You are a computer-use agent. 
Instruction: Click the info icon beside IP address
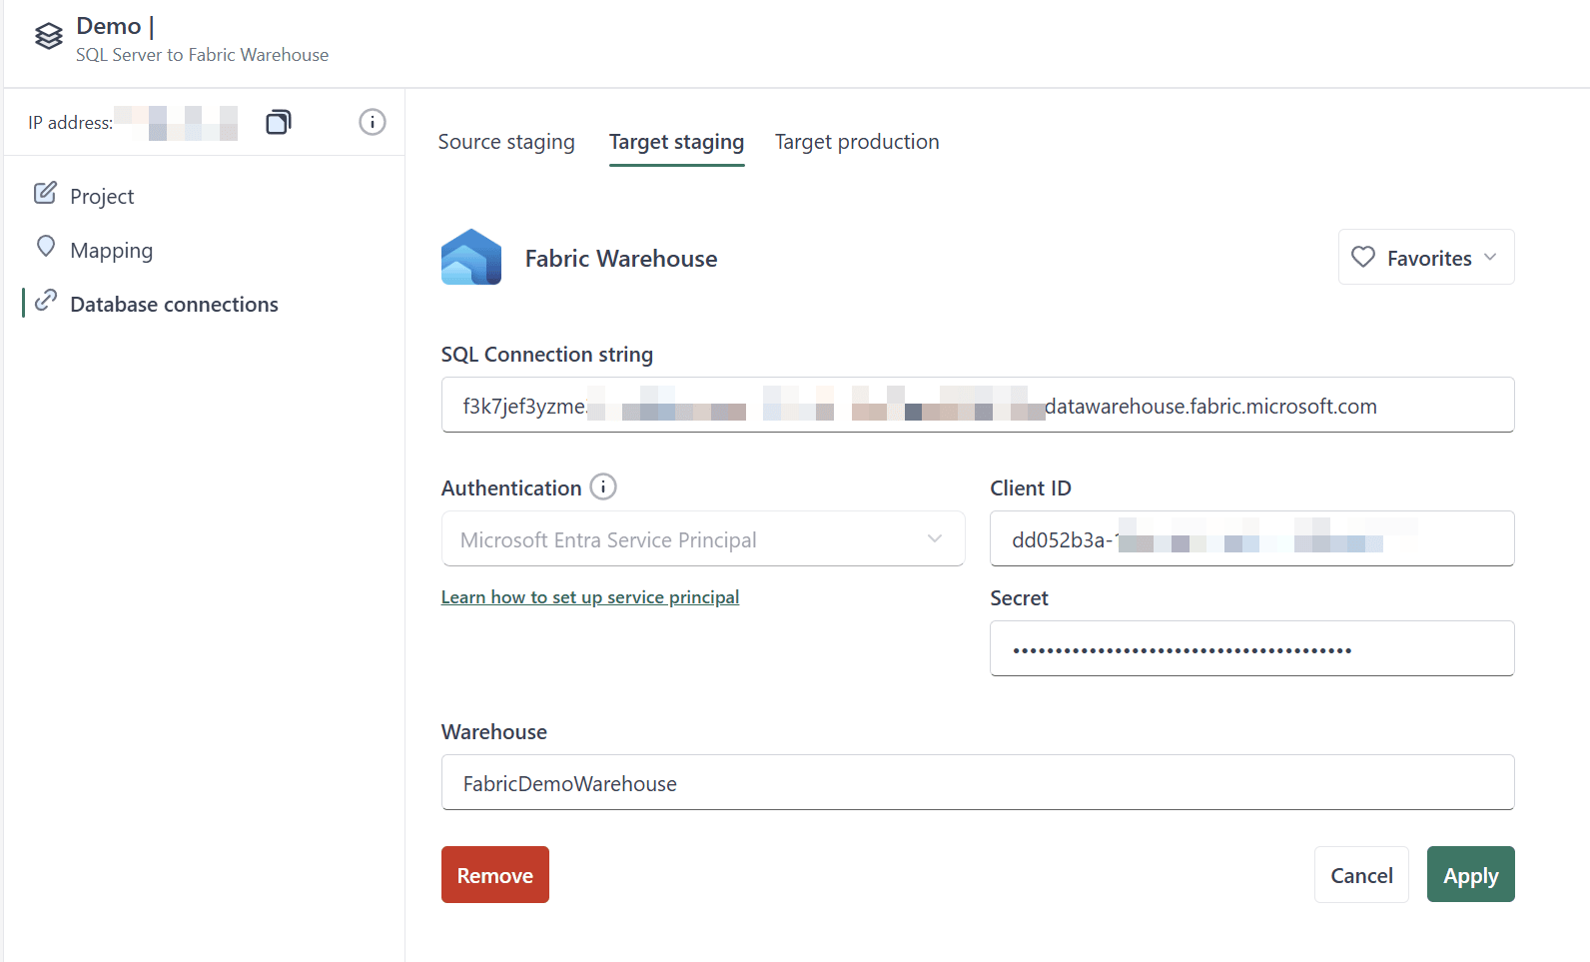[372, 122]
